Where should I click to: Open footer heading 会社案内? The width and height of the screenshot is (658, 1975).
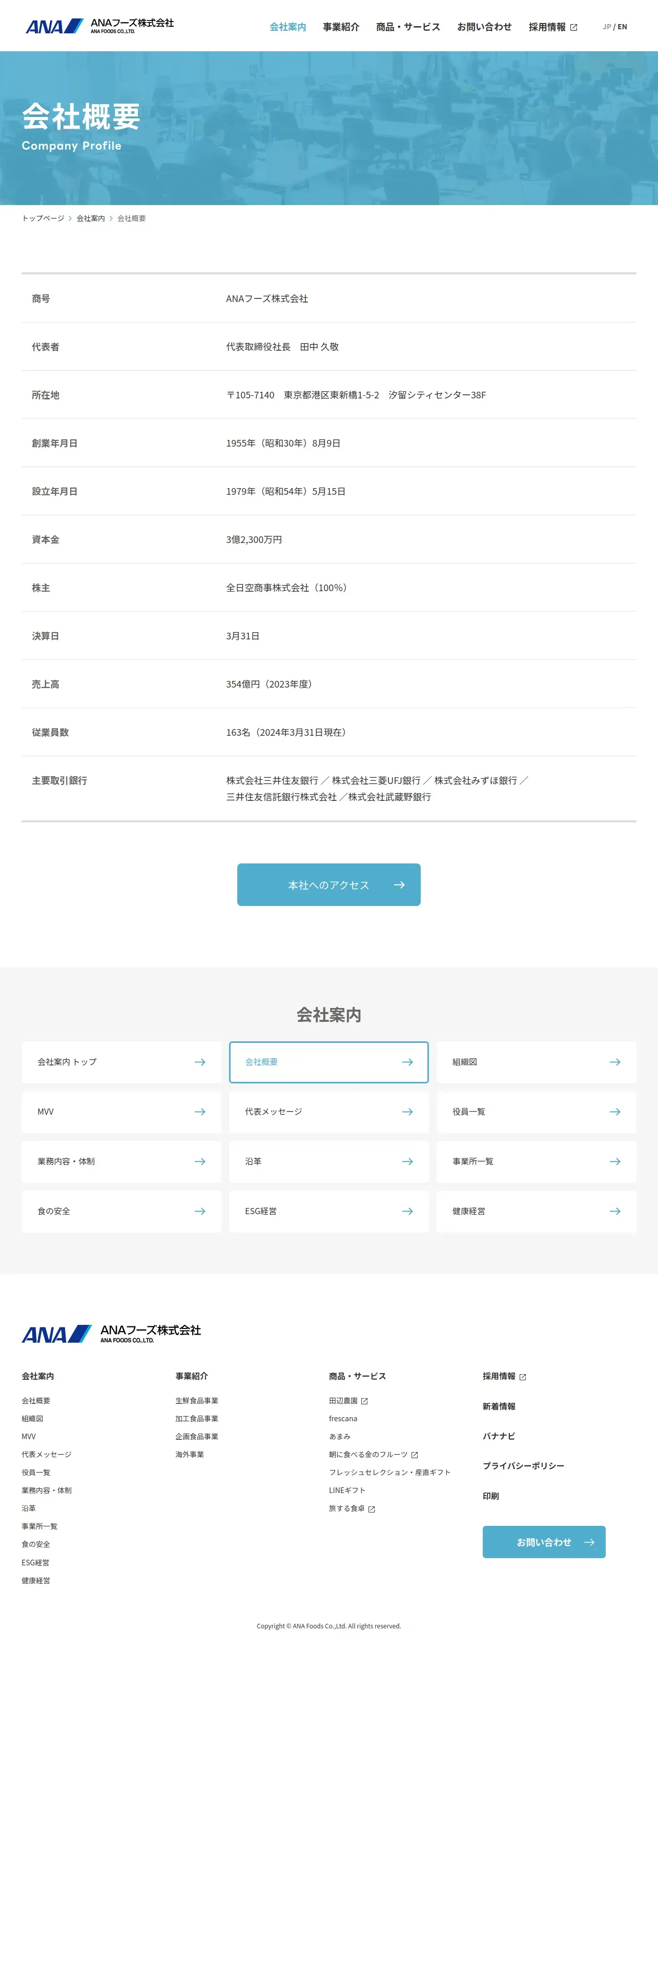[x=37, y=1376]
